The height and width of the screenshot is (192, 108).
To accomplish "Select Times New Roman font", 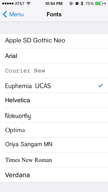I will pos(54,160).
